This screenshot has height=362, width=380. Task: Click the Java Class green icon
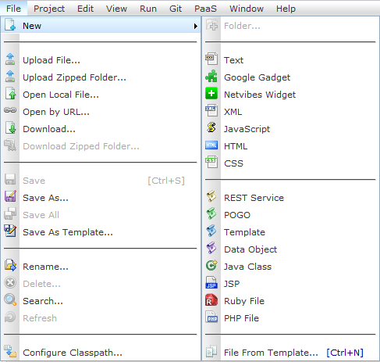pos(211,266)
